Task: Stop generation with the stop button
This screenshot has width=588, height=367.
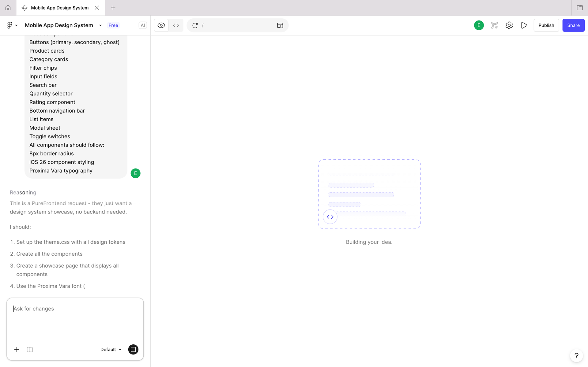Action: [x=133, y=349]
